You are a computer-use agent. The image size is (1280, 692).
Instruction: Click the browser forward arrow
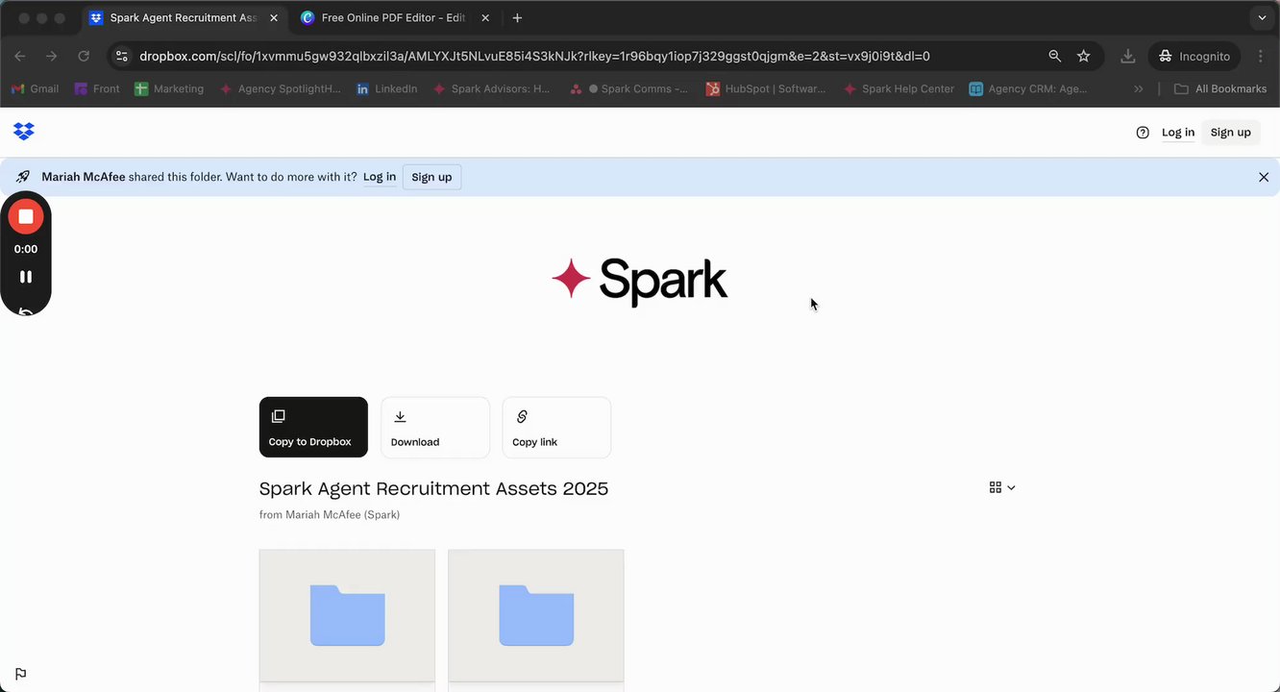pos(52,57)
